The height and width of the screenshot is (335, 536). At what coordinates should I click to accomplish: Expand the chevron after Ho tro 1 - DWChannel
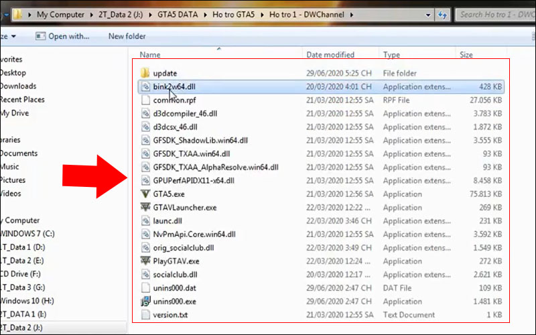[x=351, y=15]
